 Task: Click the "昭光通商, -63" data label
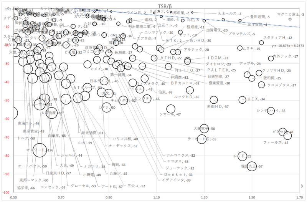92,133
